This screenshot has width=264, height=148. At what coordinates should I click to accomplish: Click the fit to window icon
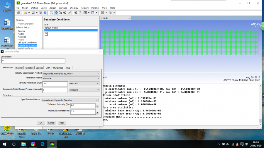pyautogui.click(x=76, y=13)
